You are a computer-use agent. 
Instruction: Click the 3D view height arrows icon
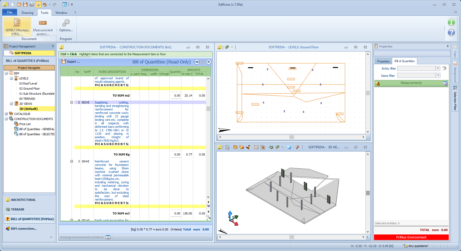click(x=227, y=147)
